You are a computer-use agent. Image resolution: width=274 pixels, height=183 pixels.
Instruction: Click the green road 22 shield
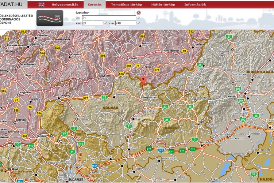[105, 97]
